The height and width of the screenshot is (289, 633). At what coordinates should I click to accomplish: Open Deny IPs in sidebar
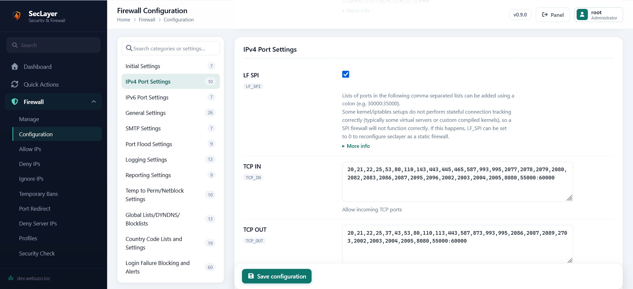(57, 164)
